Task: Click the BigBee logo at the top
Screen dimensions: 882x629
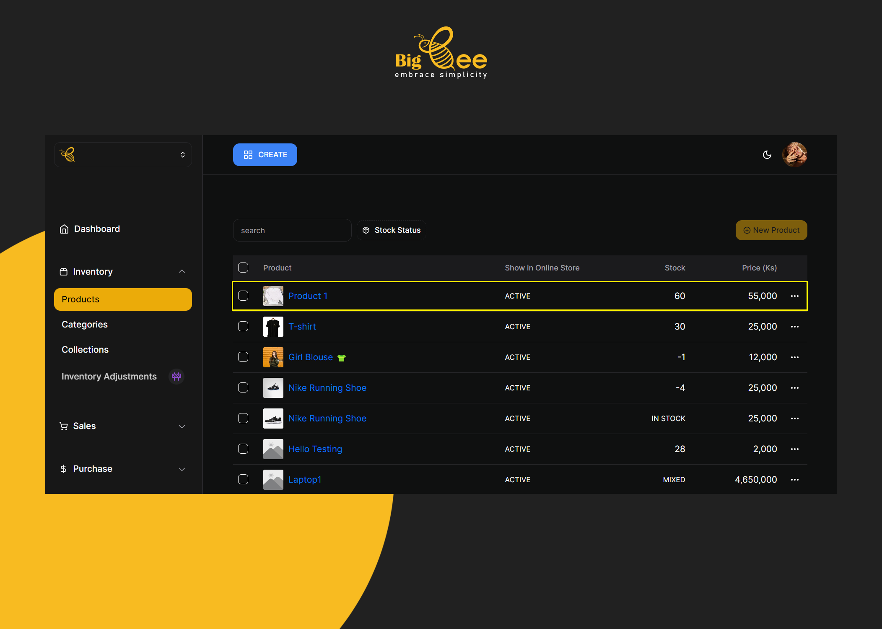Action: click(x=441, y=52)
